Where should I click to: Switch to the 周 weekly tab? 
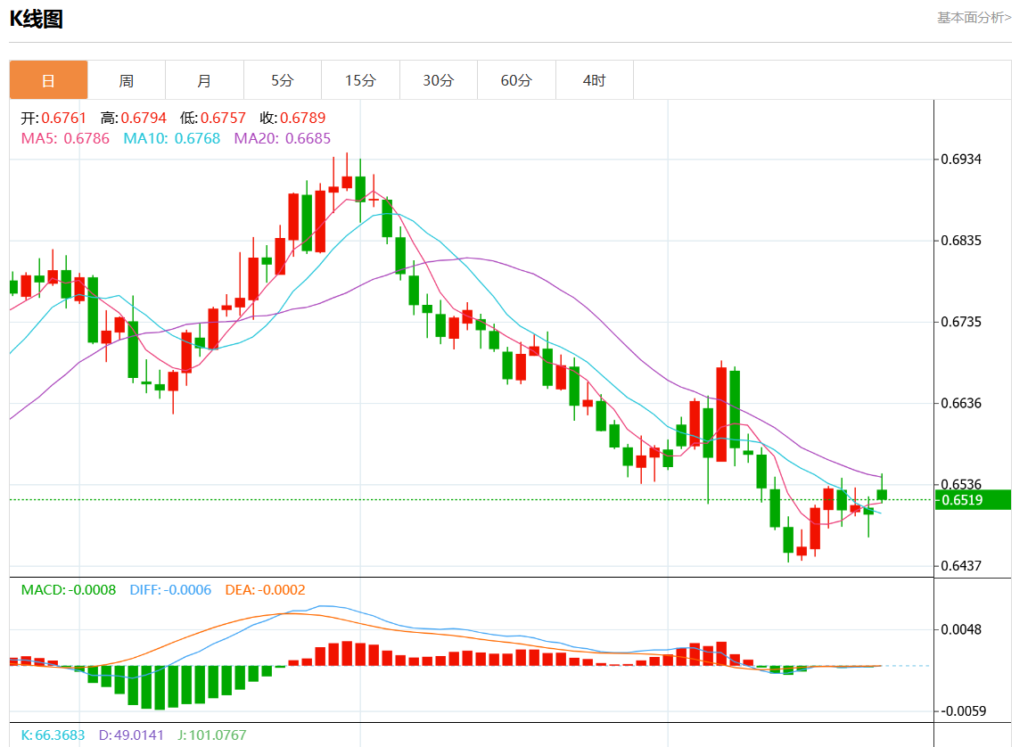[x=127, y=80]
